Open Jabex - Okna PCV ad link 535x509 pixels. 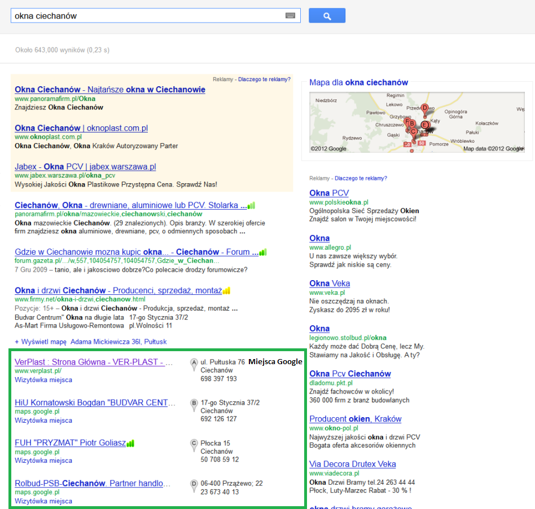coord(85,167)
